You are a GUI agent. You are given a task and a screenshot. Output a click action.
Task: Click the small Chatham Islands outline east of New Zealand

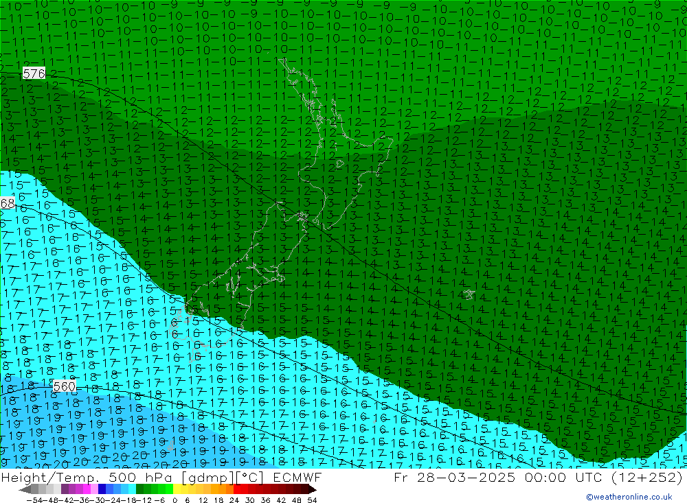click(x=469, y=294)
